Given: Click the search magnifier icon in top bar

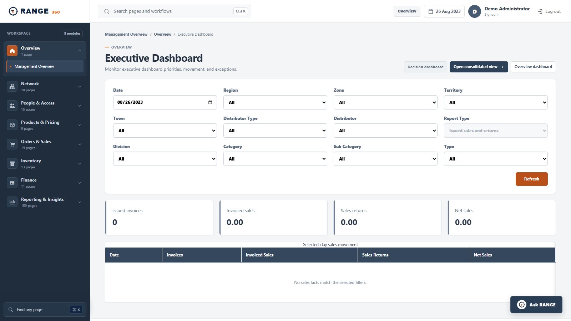Looking at the screenshot, I should pyautogui.click(x=107, y=11).
